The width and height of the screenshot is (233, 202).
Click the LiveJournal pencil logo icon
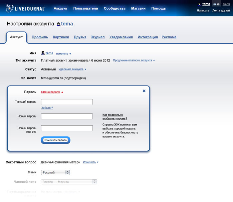point(10,8)
